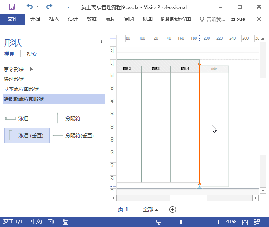The width and height of the screenshot is (269, 227).
Task: Add a new page with the plus icon
Action: [173, 210]
